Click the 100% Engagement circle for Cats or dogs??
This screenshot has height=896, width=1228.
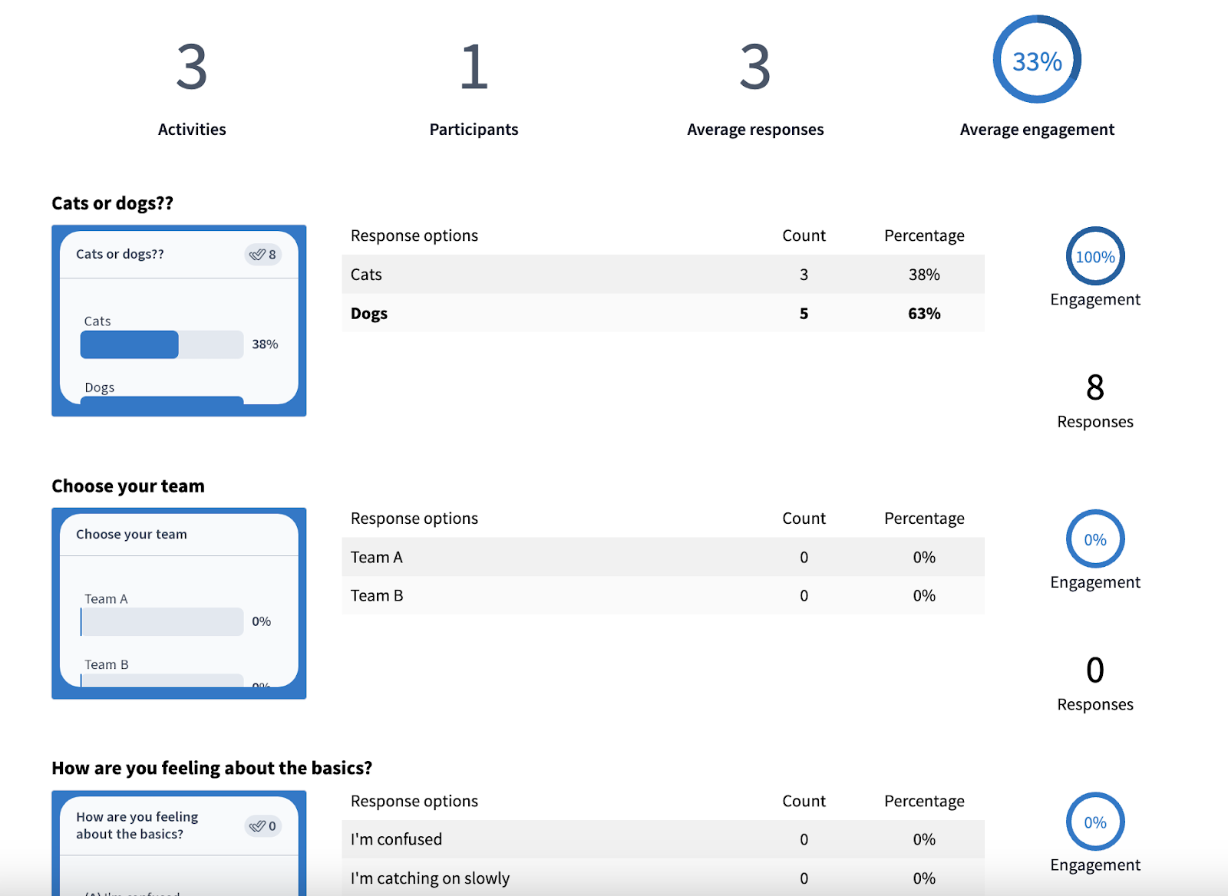coord(1094,257)
